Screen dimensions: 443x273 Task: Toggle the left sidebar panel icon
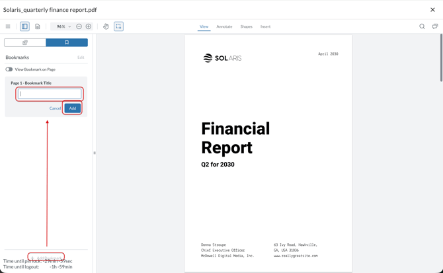pos(24,26)
